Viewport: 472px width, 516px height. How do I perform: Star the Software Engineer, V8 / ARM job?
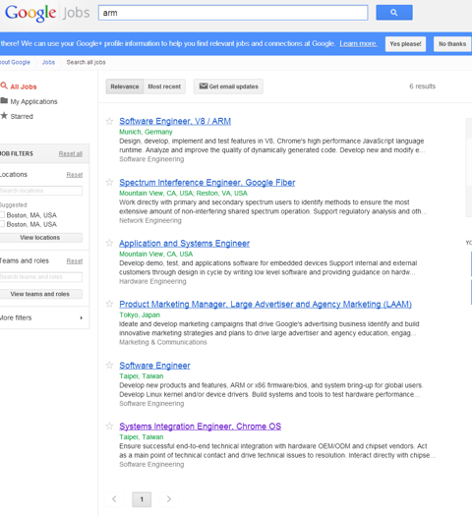coord(109,121)
